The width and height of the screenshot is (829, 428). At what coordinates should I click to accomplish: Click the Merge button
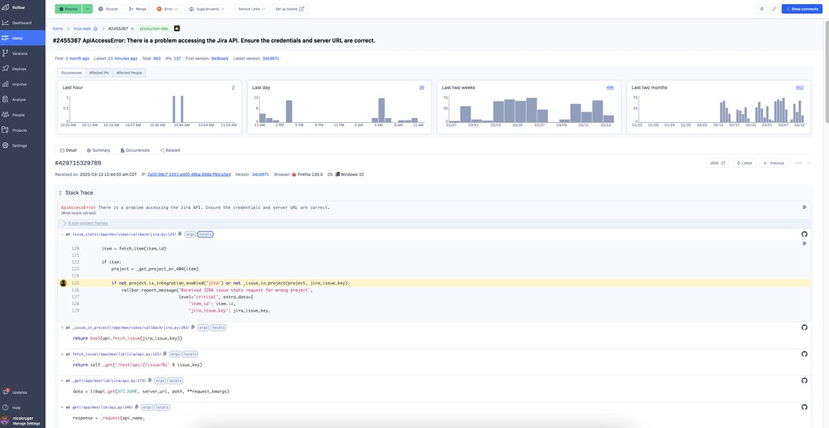point(138,9)
